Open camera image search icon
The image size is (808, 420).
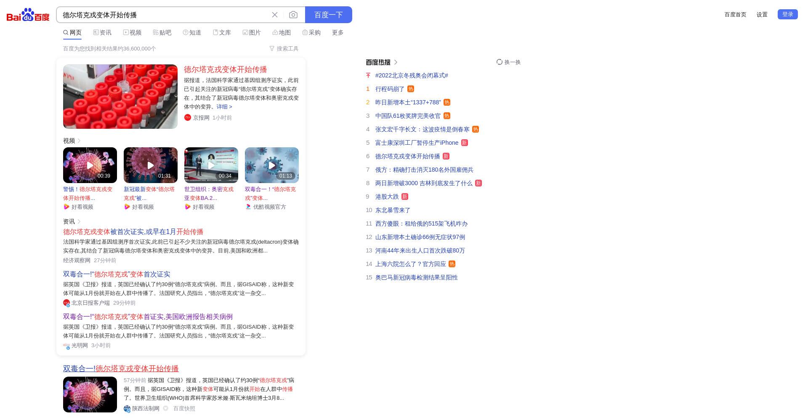pyautogui.click(x=293, y=15)
